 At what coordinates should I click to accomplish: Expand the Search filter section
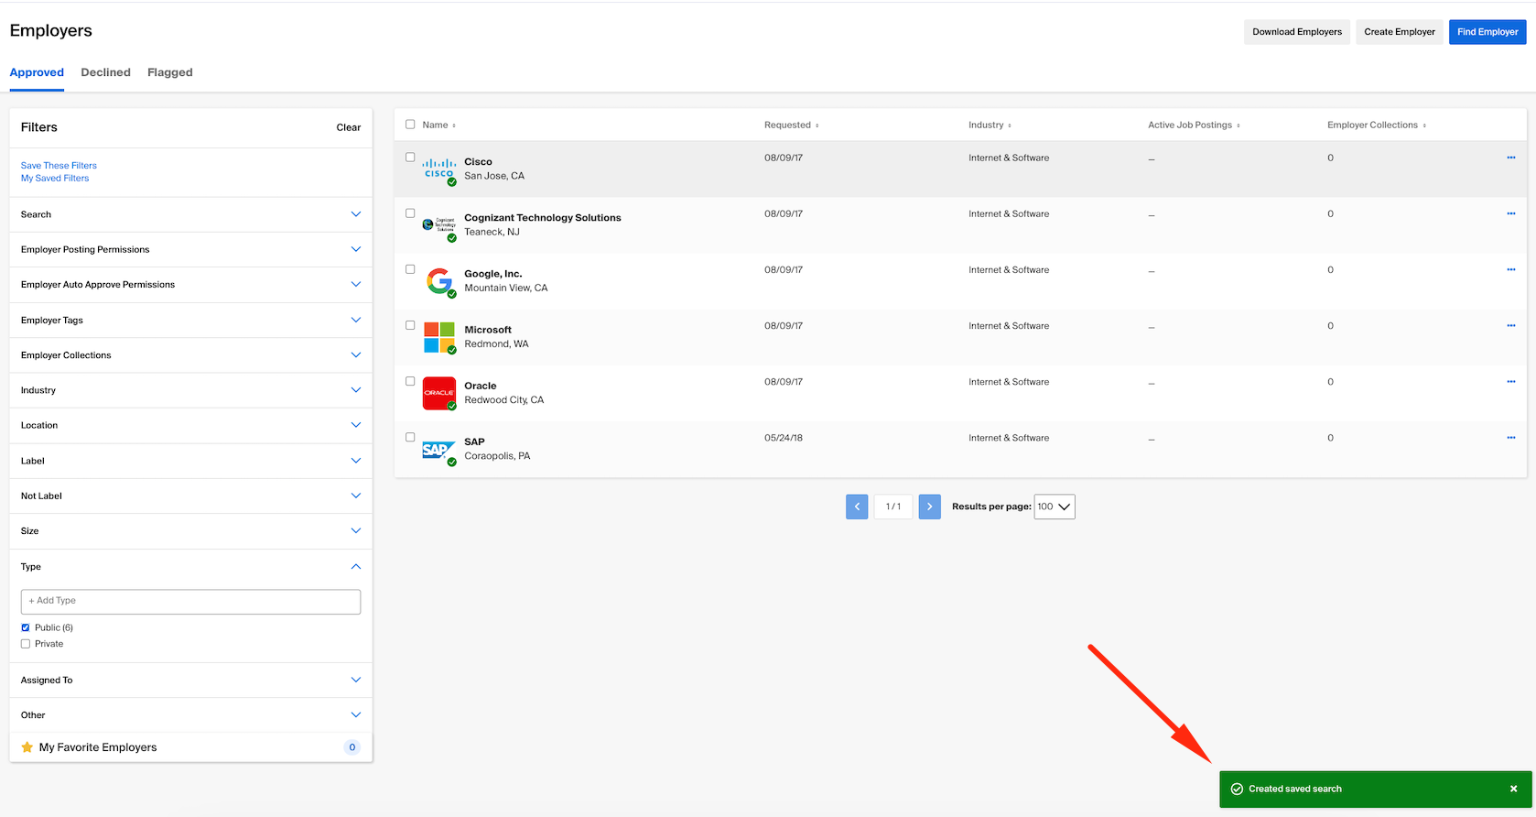point(190,214)
